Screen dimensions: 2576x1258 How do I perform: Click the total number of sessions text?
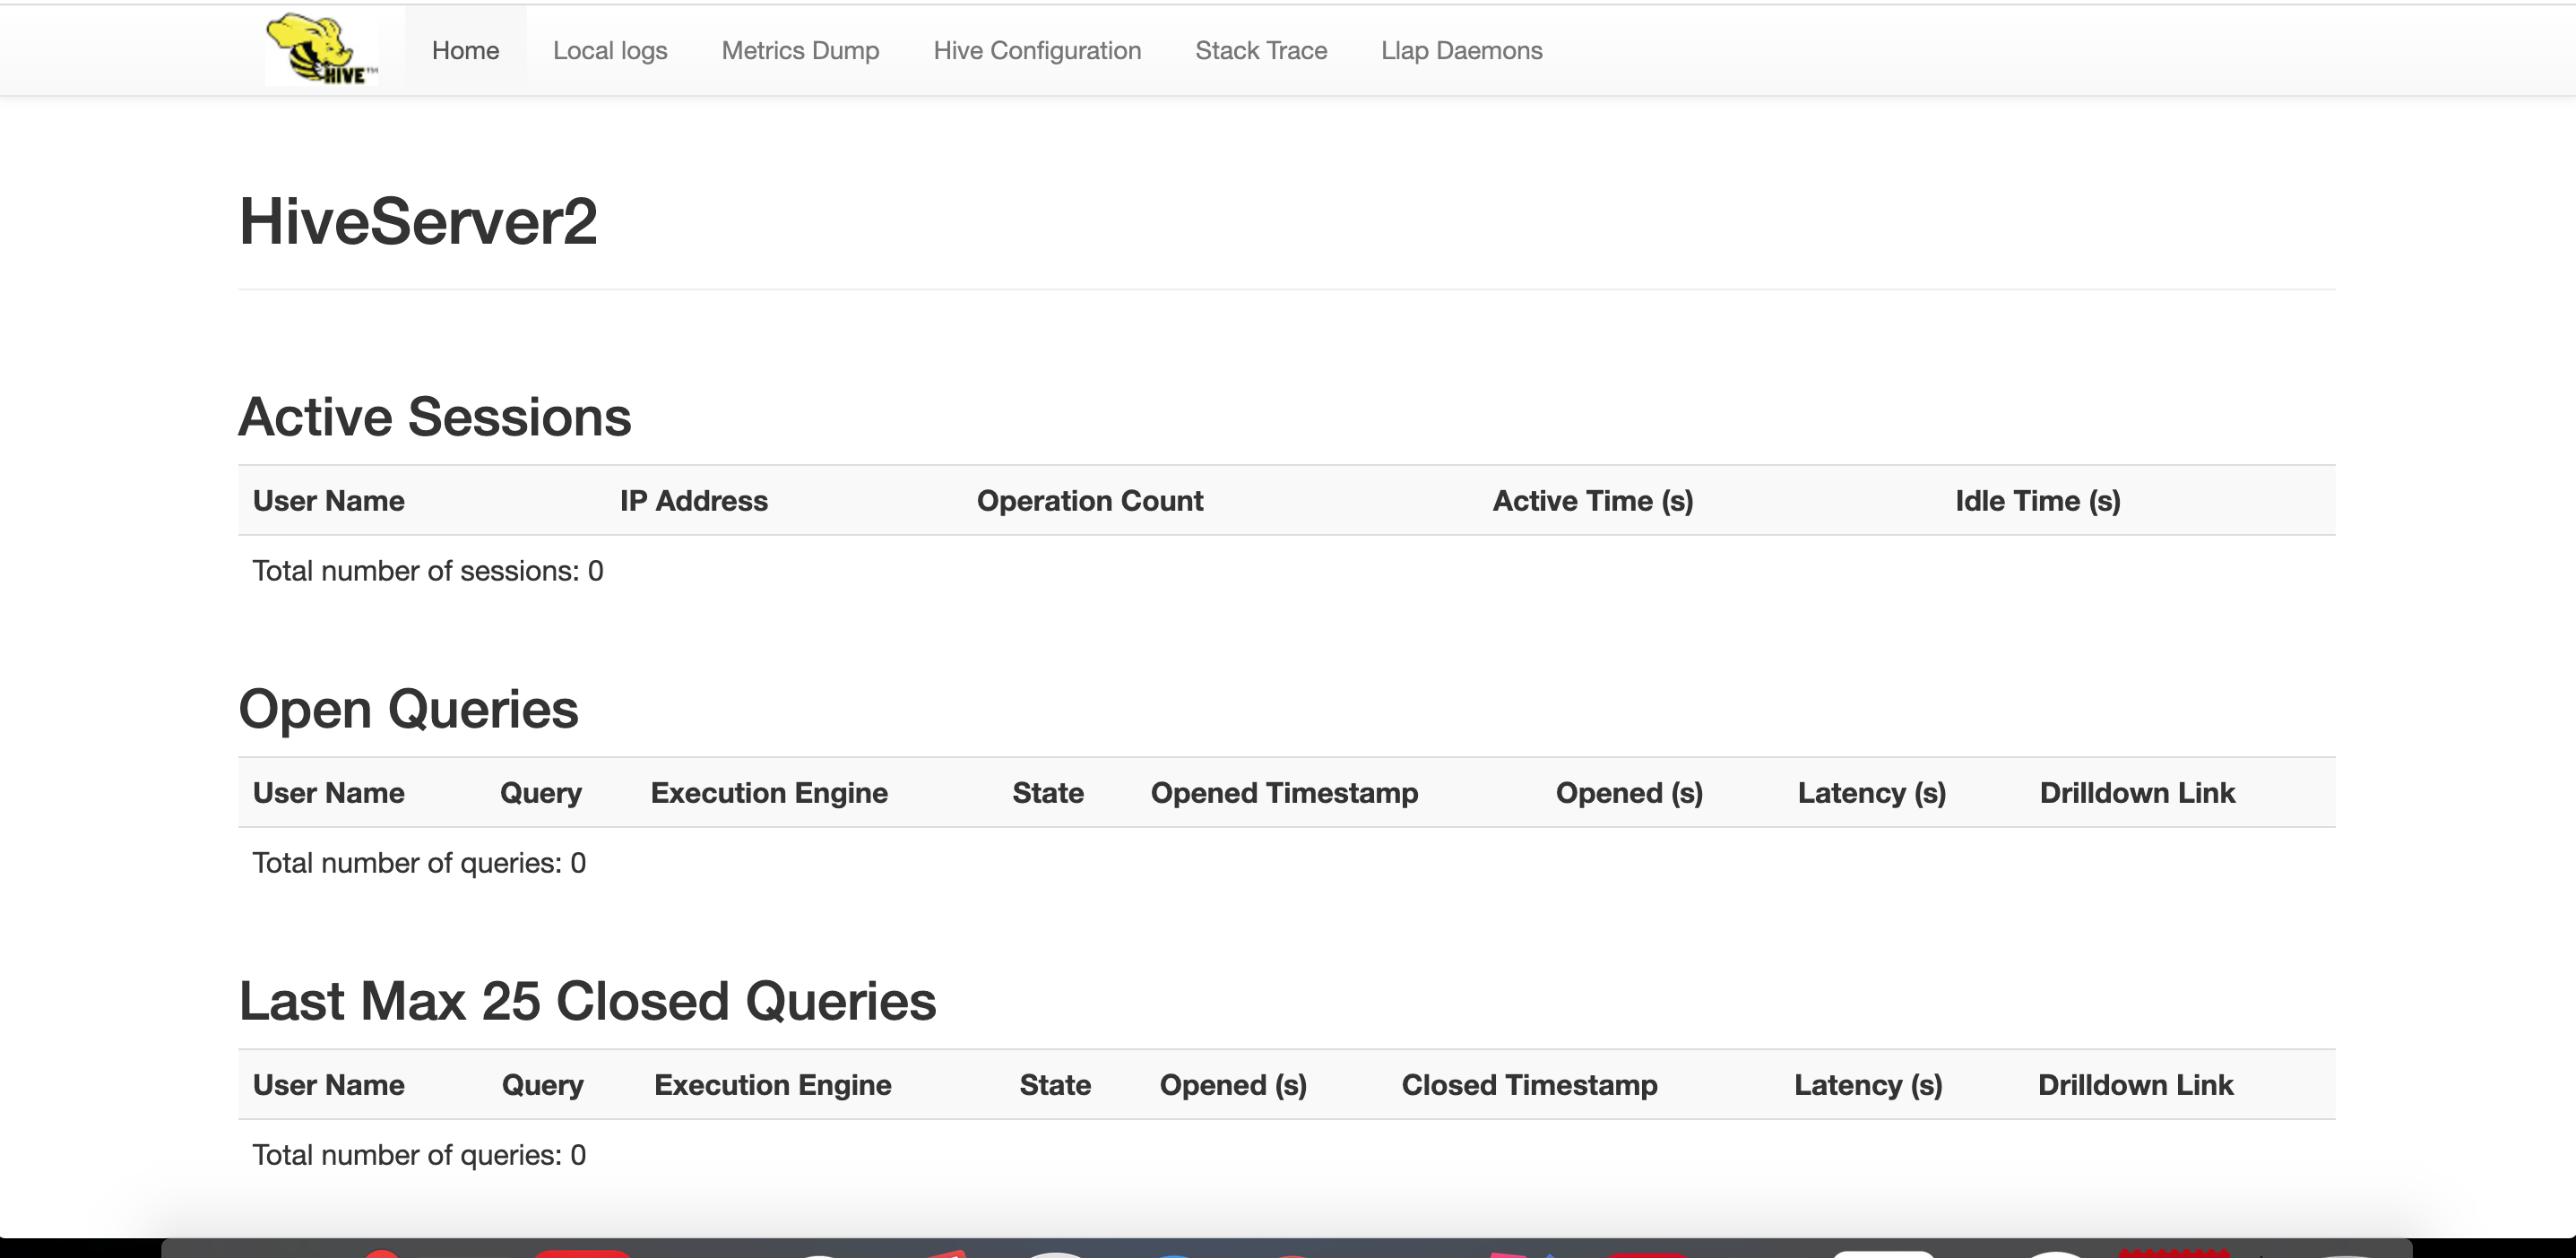tap(427, 571)
